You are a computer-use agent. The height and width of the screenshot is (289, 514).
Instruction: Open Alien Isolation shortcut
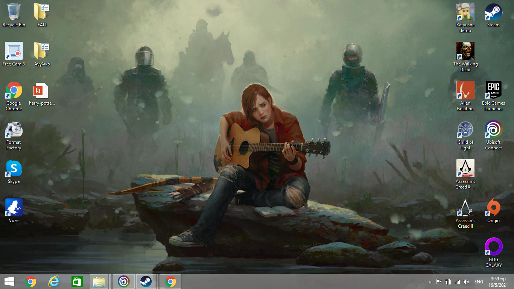[x=465, y=96]
